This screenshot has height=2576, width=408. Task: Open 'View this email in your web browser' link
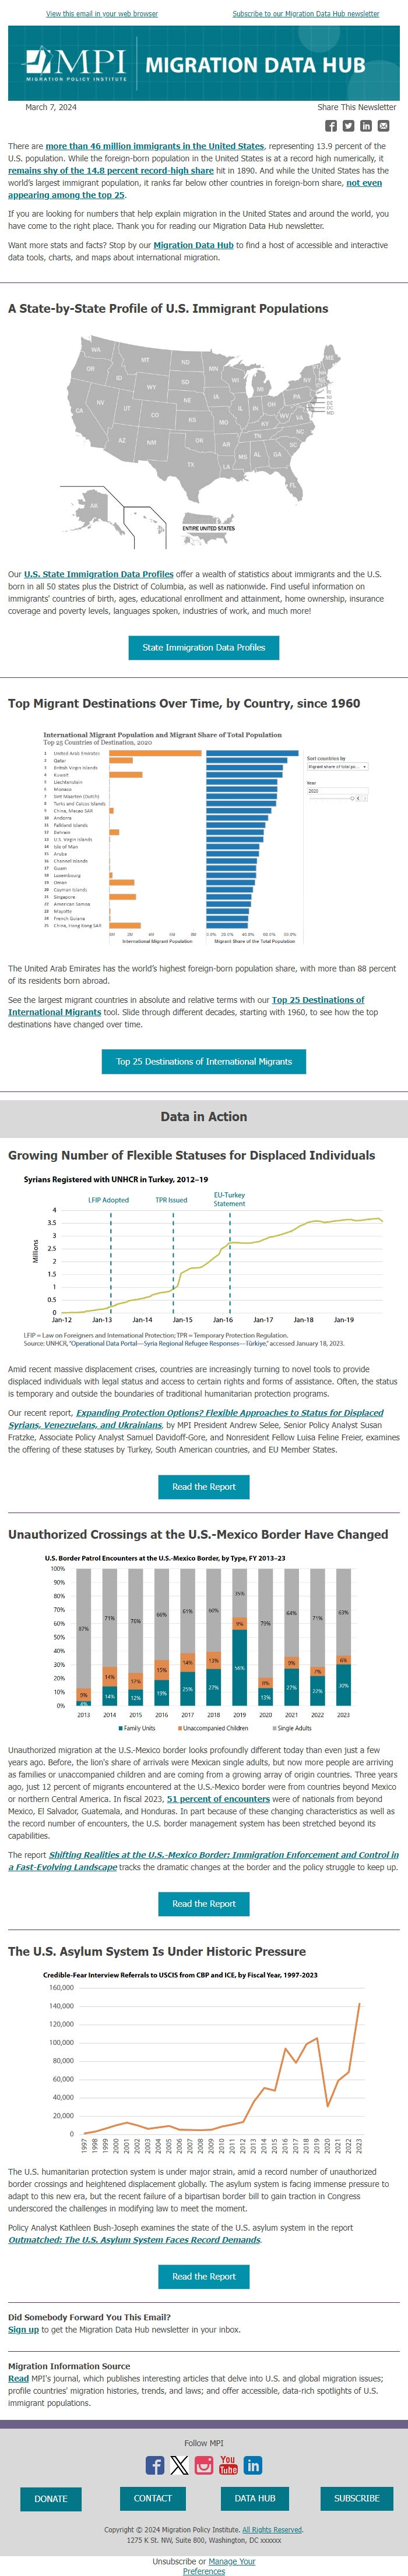click(102, 14)
